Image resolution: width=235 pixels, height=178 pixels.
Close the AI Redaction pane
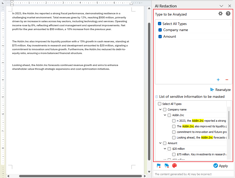coord(229,6)
